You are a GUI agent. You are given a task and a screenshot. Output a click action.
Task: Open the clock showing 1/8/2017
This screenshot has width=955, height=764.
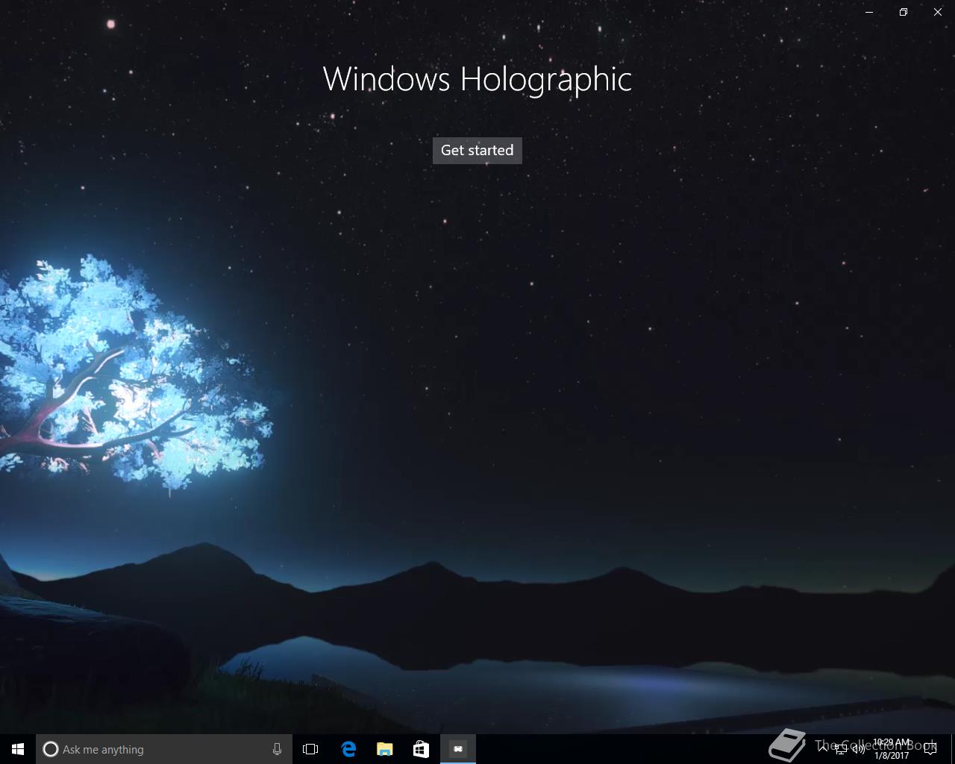pos(892,749)
